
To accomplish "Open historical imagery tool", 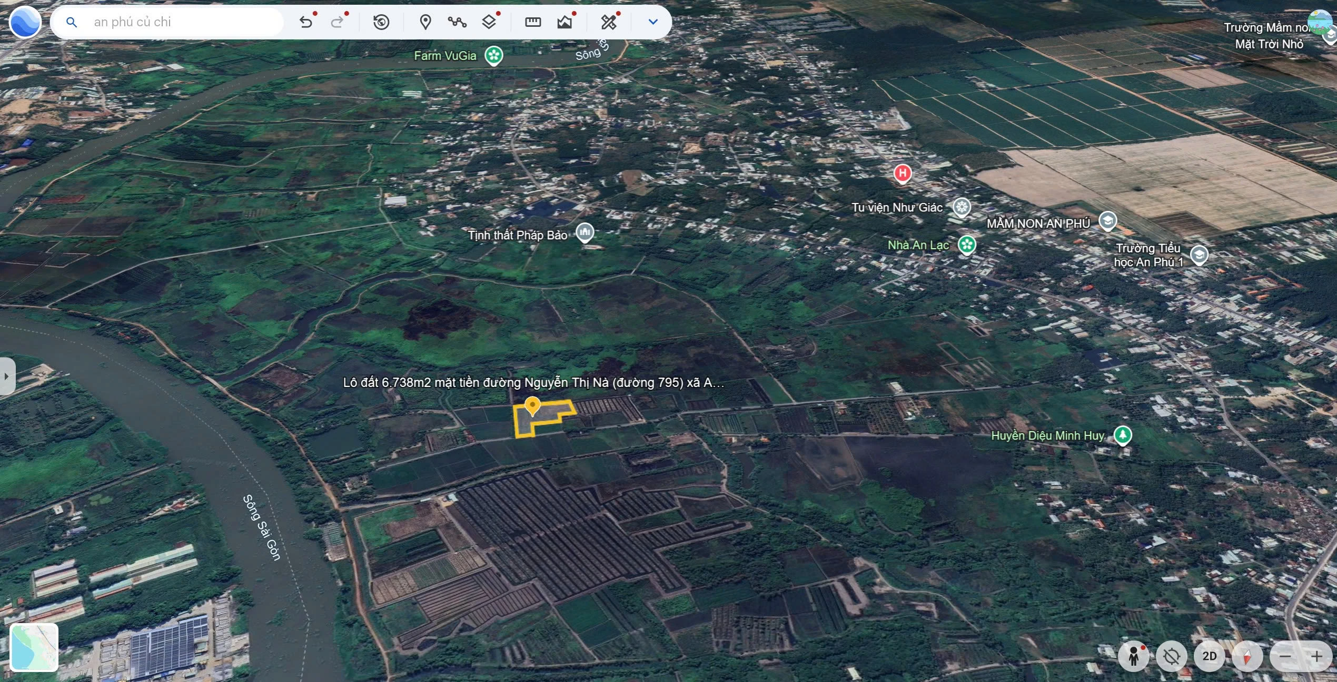I will point(381,22).
